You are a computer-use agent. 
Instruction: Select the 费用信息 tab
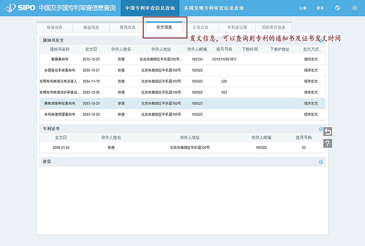click(x=128, y=28)
